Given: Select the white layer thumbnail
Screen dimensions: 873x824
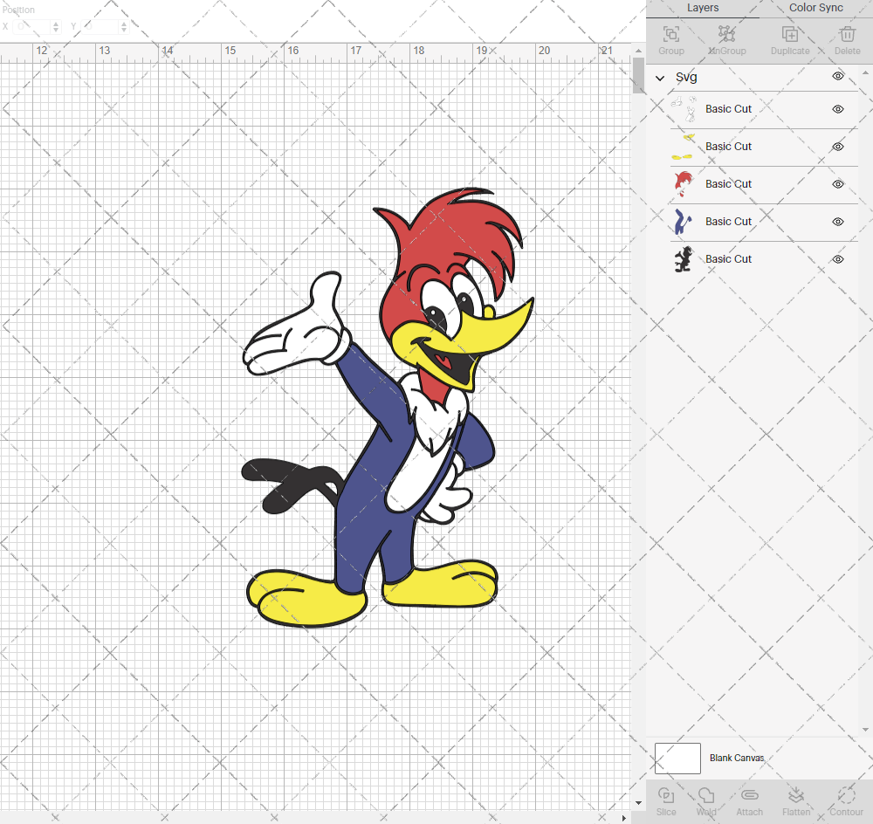Looking at the screenshot, I should pyautogui.click(x=684, y=109).
